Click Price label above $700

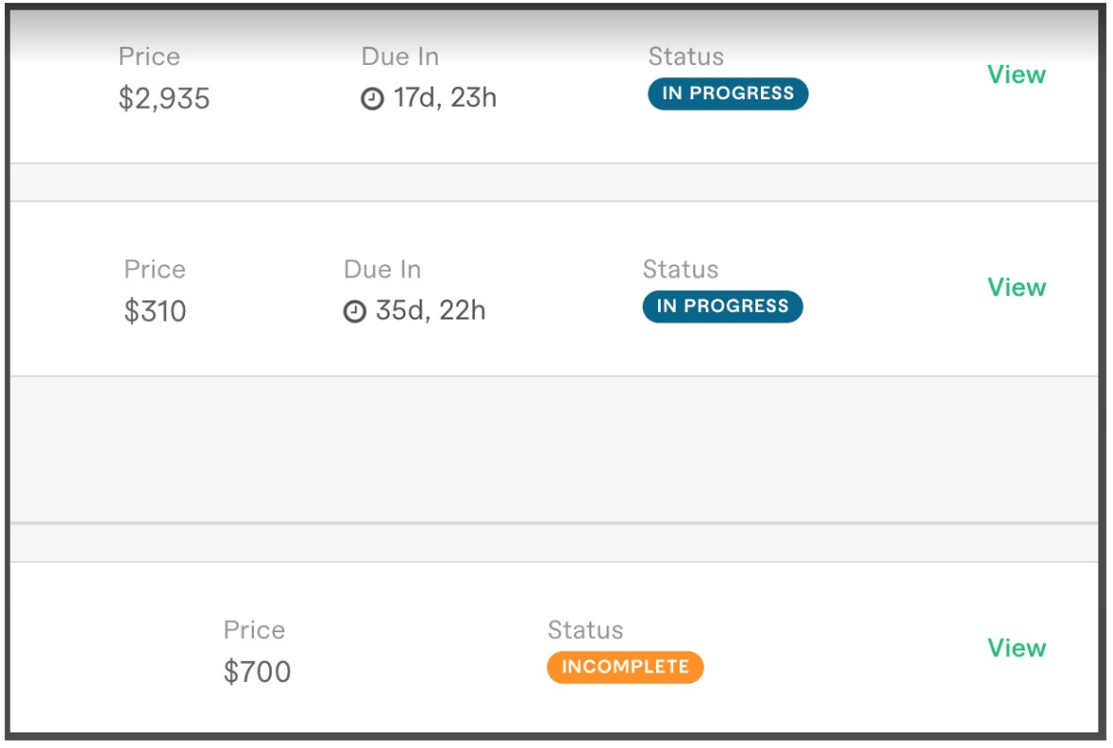(x=254, y=630)
